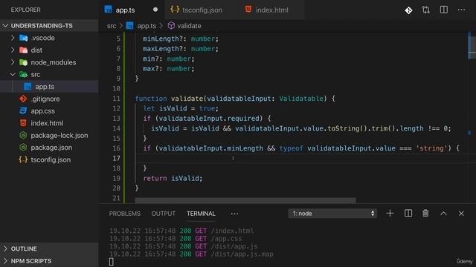Click 'return isValid;' on line 19

coord(173,178)
